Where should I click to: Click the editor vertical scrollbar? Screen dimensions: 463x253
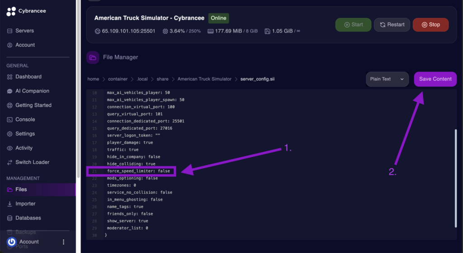[x=456, y=178]
